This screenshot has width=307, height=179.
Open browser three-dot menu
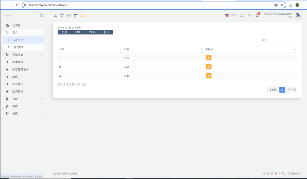coord(304,5)
